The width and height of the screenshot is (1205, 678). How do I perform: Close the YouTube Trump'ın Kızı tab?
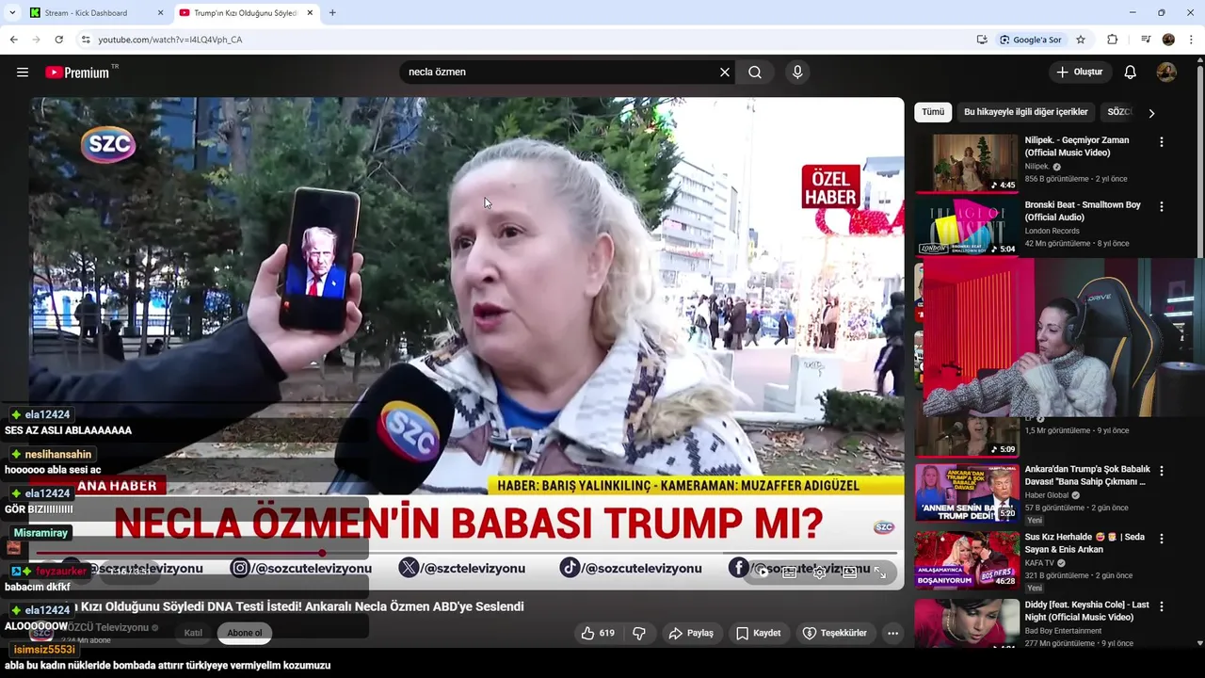pos(310,13)
